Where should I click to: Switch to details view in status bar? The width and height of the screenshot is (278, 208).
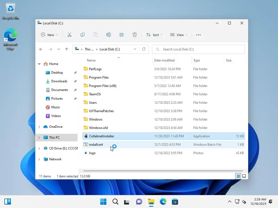238,176
